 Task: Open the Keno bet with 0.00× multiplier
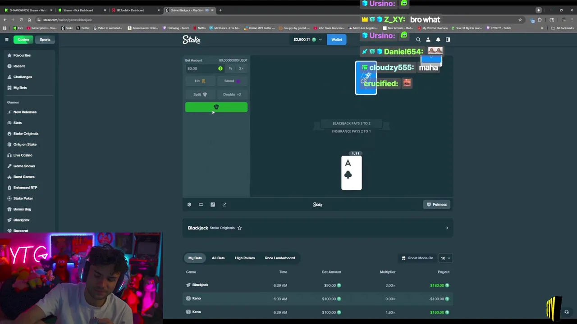coord(318,299)
